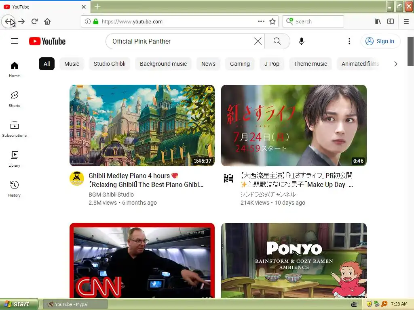Image resolution: width=414 pixels, height=310 pixels.
Task: Toggle the browser sidebar icon
Action: pyautogui.click(x=391, y=21)
